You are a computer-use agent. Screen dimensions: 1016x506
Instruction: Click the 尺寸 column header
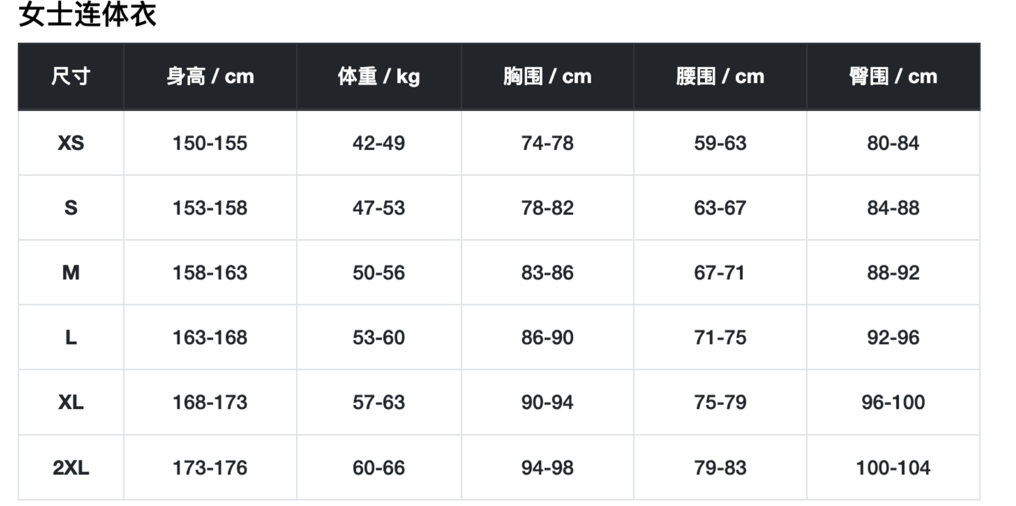(71, 76)
